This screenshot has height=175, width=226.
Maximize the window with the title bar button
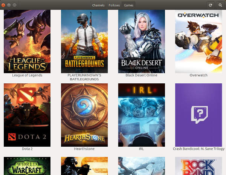point(14,5)
